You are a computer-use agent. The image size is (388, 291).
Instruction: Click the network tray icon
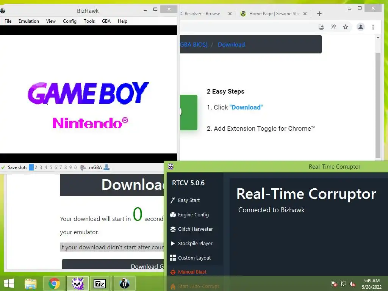click(x=343, y=283)
